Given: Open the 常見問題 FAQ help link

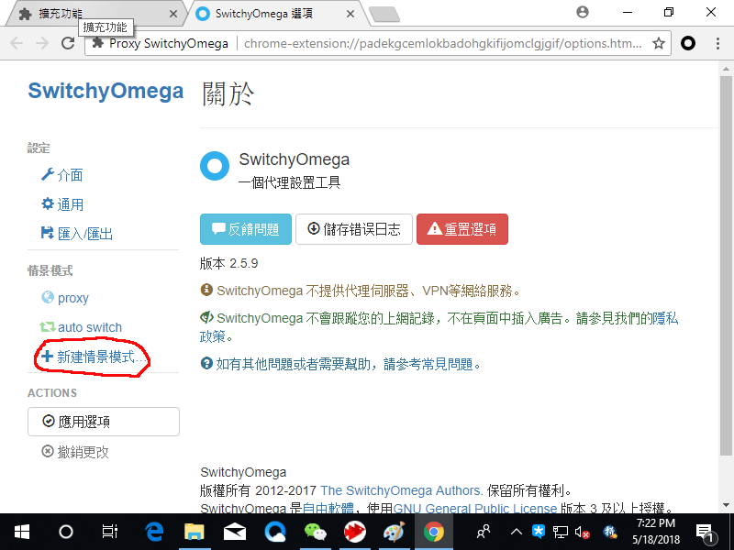Looking at the screenshot, I should 447,364.
